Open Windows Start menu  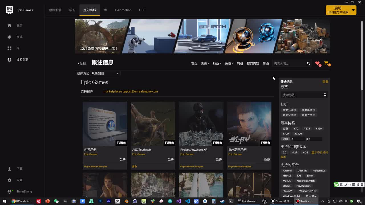point(5,201)
